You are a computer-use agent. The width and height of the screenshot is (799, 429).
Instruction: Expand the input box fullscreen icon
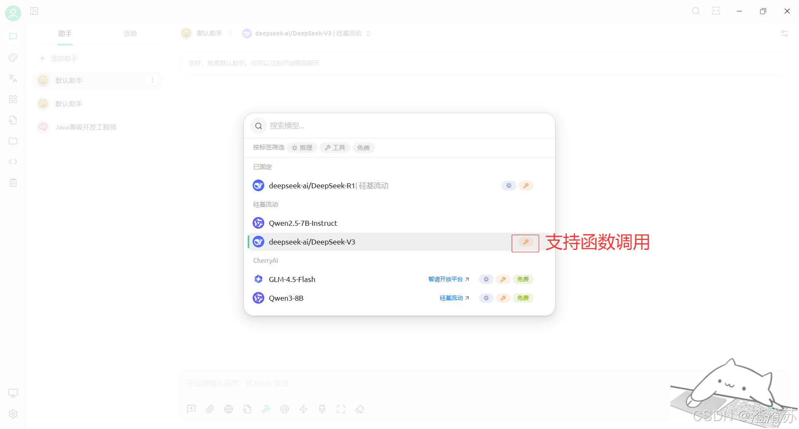341,409
